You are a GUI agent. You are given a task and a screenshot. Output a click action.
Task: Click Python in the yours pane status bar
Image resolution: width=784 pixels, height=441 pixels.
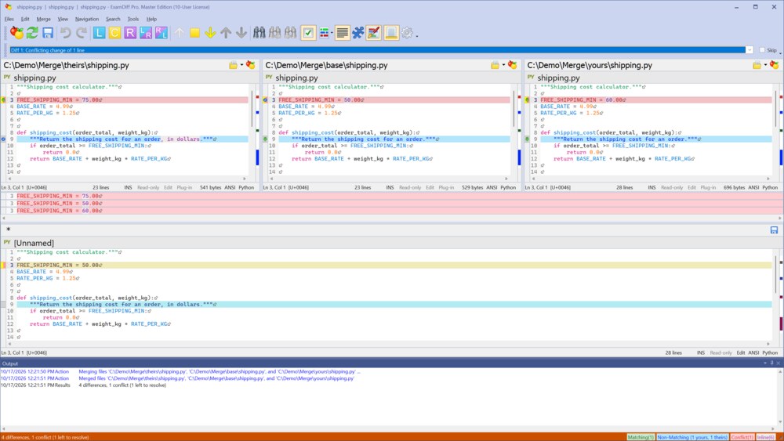(x=770, y=187)
